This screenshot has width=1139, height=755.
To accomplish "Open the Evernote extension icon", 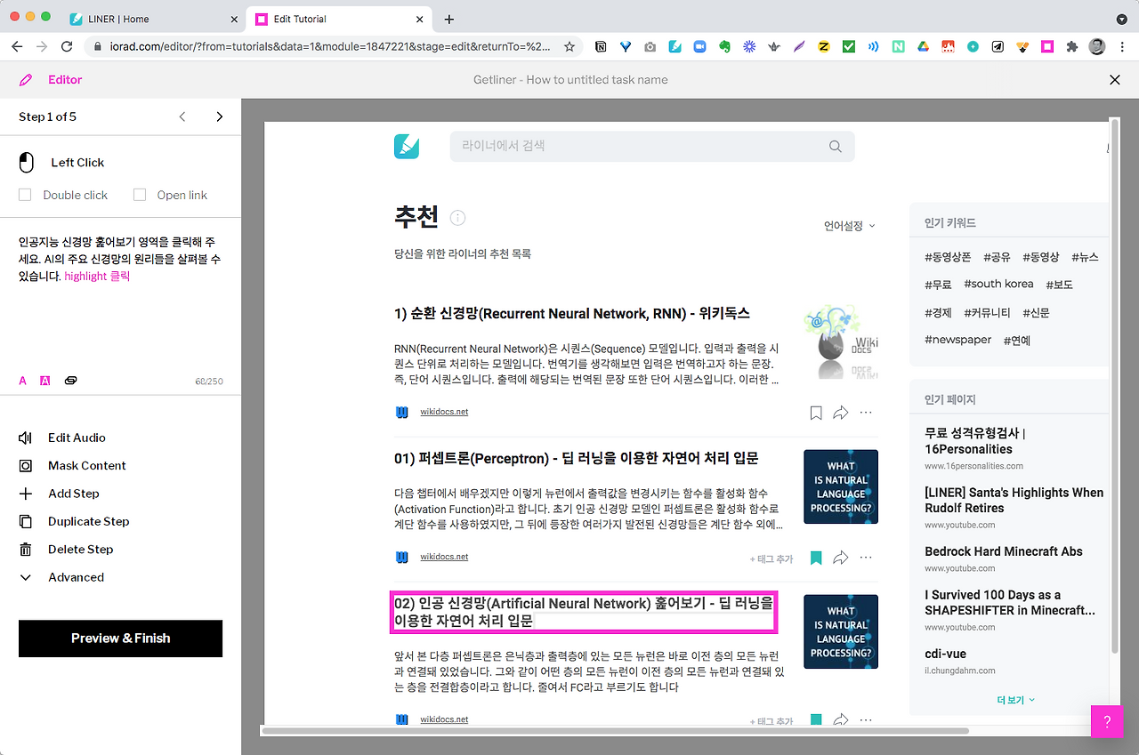I will coord(725,46).
